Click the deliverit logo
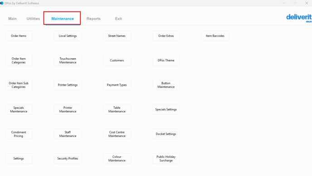The height and width of the screenshot is (176, 312). click(299, 18)
